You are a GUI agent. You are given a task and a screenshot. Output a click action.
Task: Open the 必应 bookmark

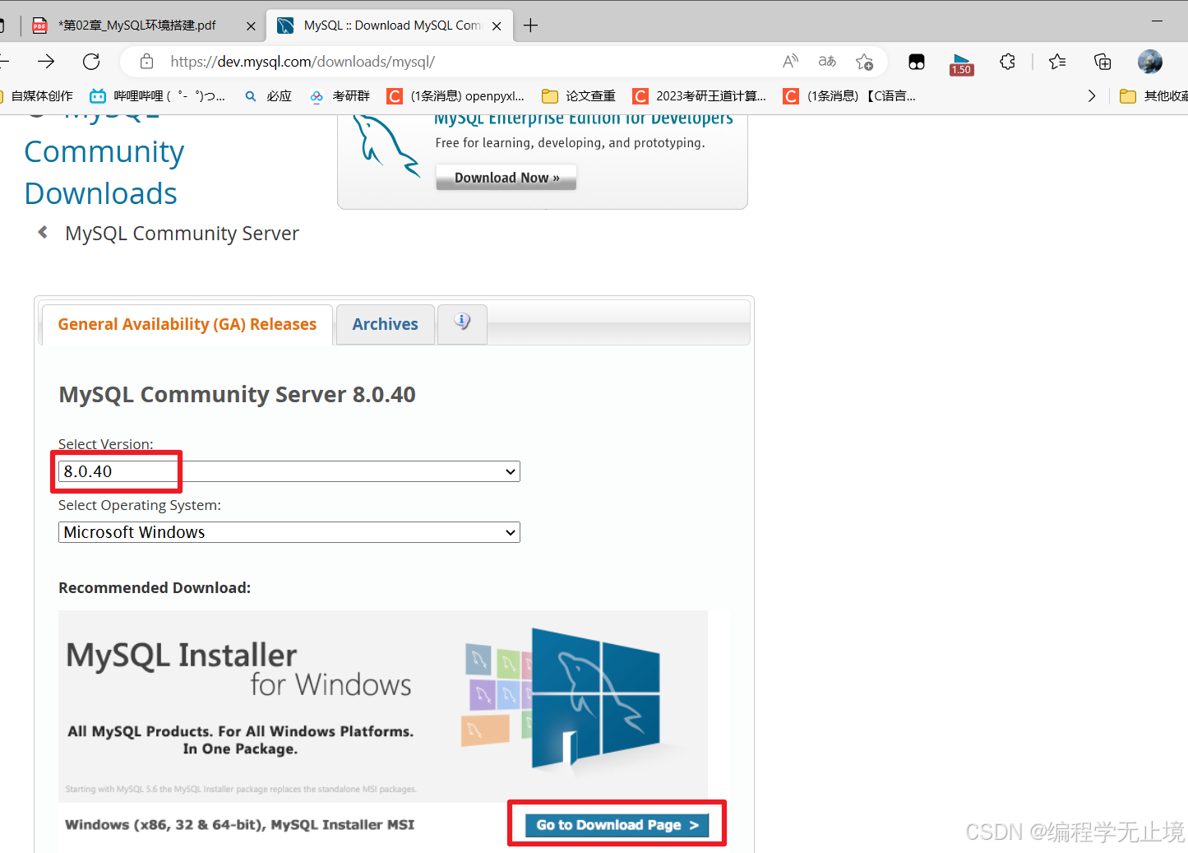269,96
